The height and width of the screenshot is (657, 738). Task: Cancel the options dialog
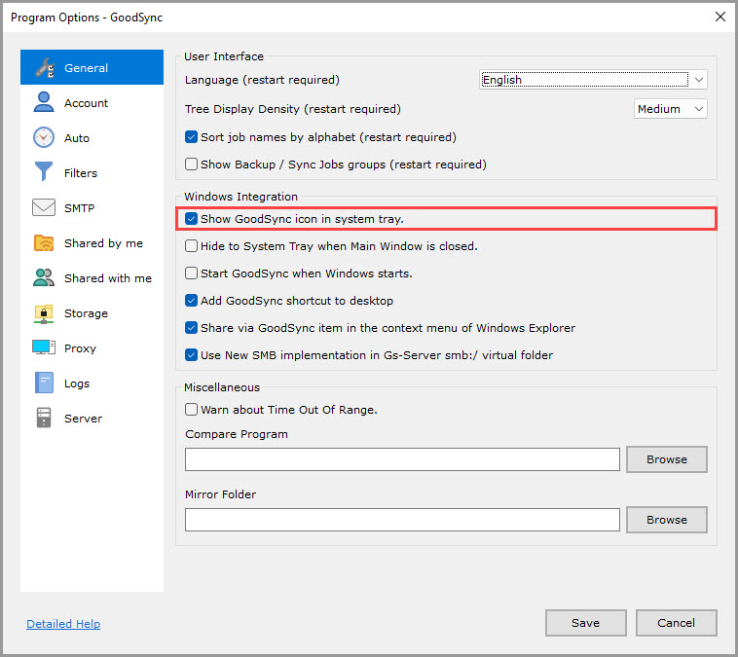[676, 623]
